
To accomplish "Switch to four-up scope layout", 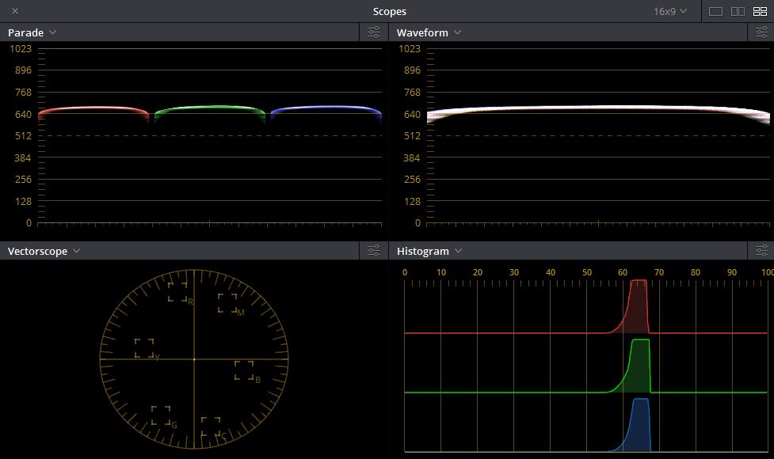I will 760,11.
